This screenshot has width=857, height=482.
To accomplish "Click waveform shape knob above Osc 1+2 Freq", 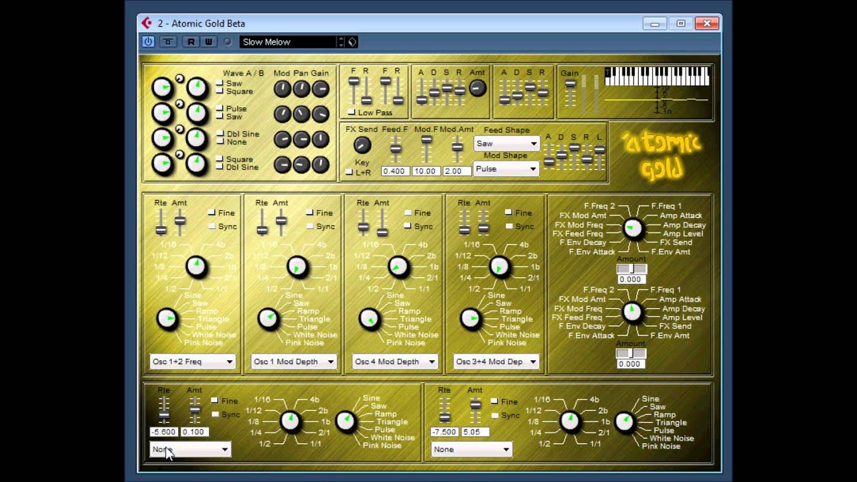I will pyautogui.click(x=167, y=319).
